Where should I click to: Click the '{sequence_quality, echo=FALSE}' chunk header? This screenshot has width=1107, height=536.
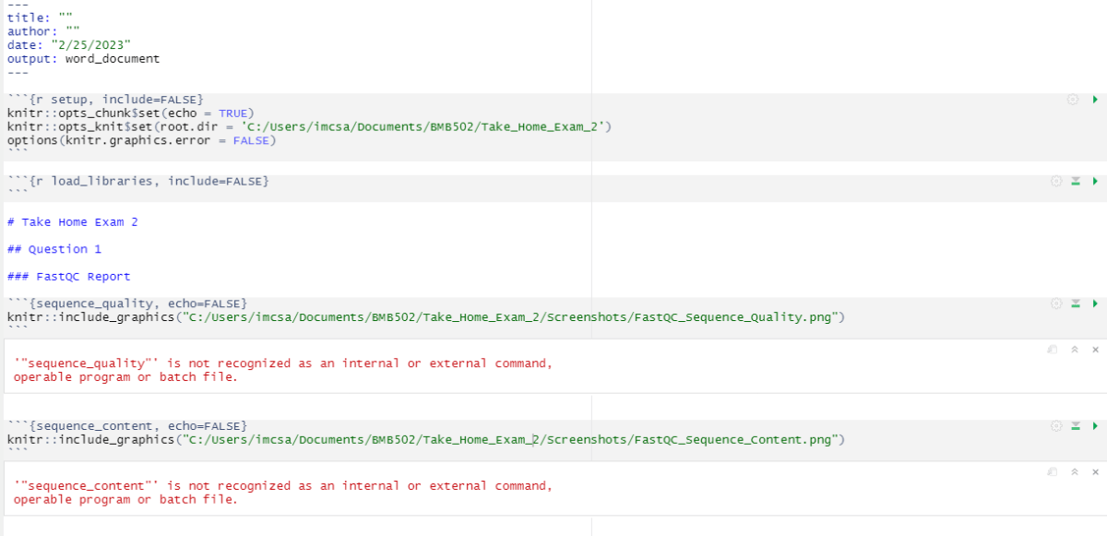pyautogui.click(x=127, y=304)
